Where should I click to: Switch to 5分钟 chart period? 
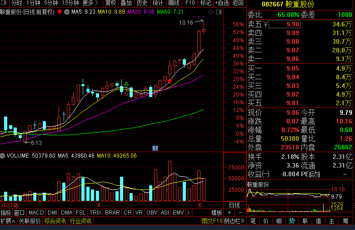point(51,3)
